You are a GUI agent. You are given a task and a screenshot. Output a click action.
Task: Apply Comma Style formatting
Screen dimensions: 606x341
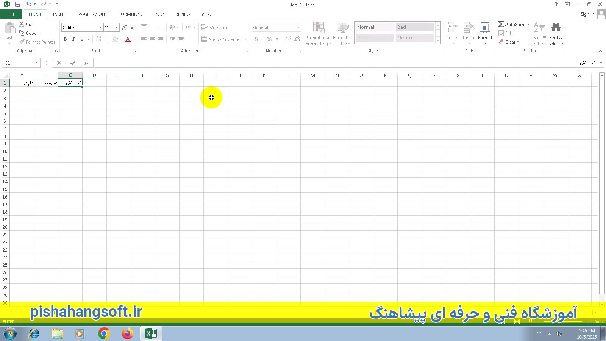click(x=277, y=39)
